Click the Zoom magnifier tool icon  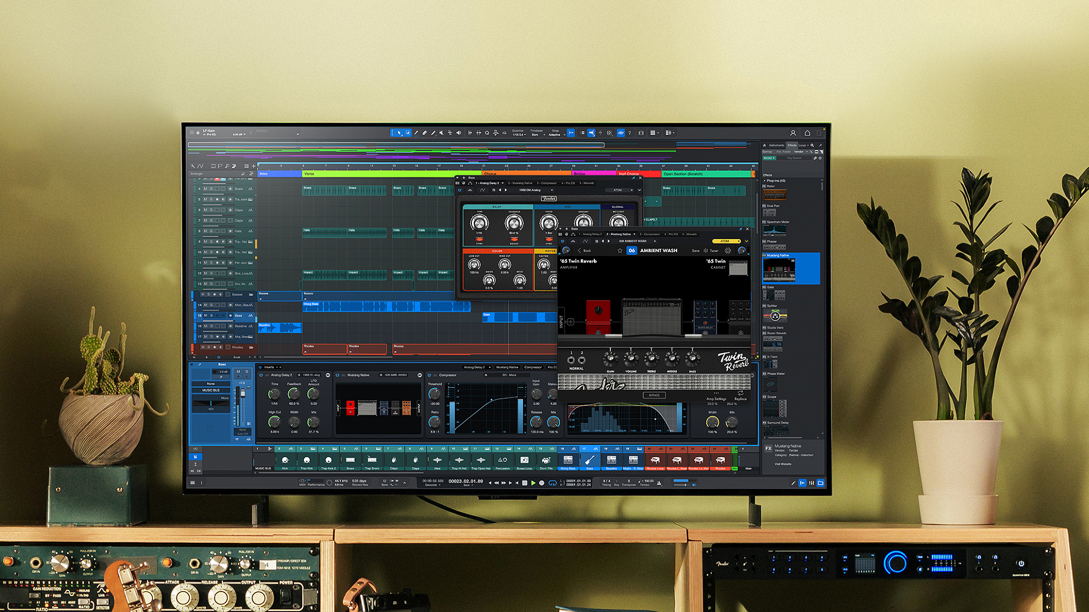click(x=486, y=133)
